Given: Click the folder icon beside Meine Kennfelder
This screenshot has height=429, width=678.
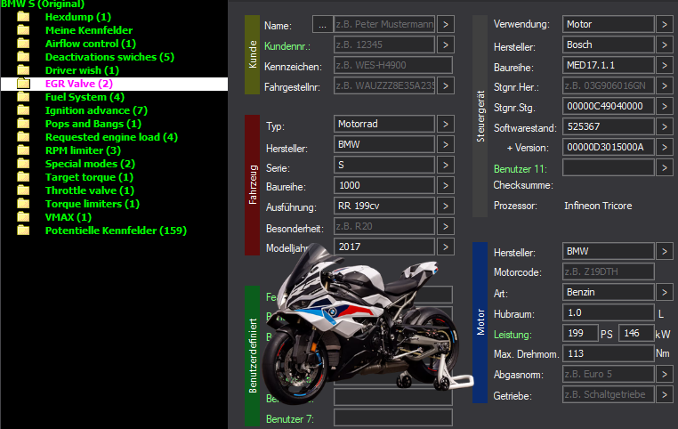Looking at the screenshot, I should (23, 30).
